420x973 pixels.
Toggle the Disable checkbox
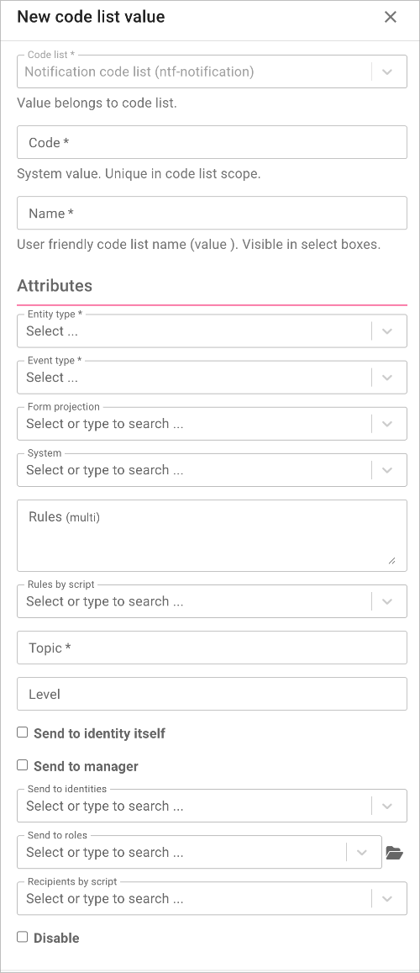(x=23, y=937)
